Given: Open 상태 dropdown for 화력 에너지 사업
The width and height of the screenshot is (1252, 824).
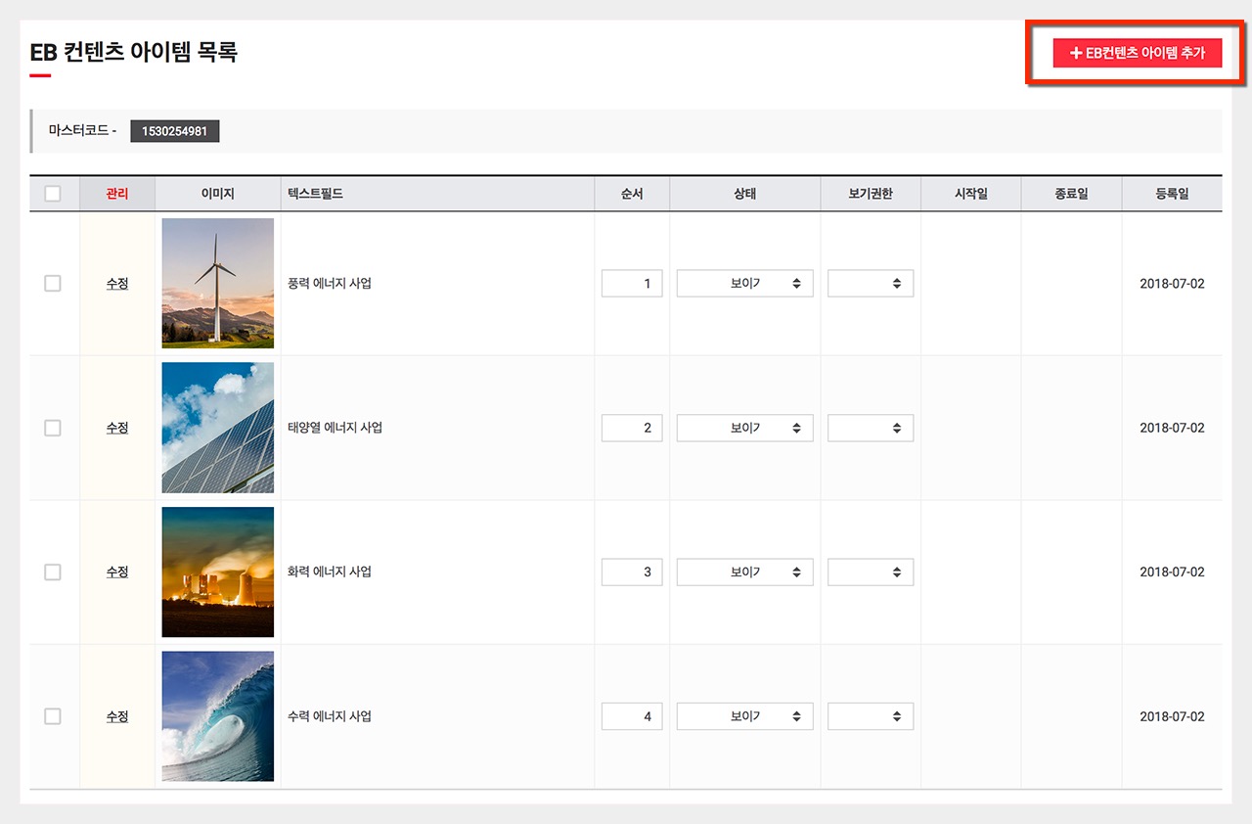Looking at the screenshot, I should point(745,572).
